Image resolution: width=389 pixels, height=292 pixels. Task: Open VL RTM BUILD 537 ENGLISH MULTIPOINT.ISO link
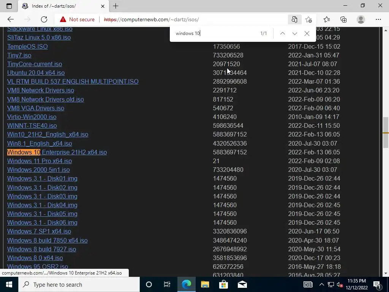(73, 81)
